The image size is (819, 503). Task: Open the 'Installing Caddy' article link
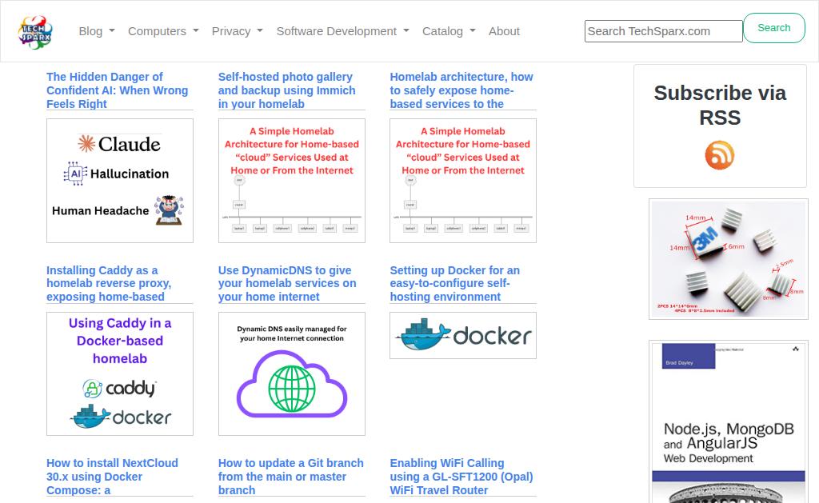click(109, 284)
